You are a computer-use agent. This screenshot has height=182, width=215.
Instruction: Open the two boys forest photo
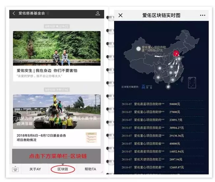[57, 48]
